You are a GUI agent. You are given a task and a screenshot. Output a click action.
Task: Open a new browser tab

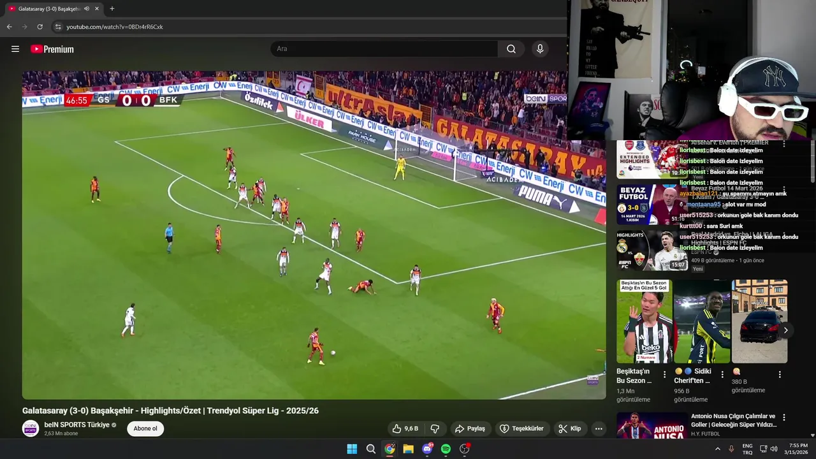(x=112, y=9)
